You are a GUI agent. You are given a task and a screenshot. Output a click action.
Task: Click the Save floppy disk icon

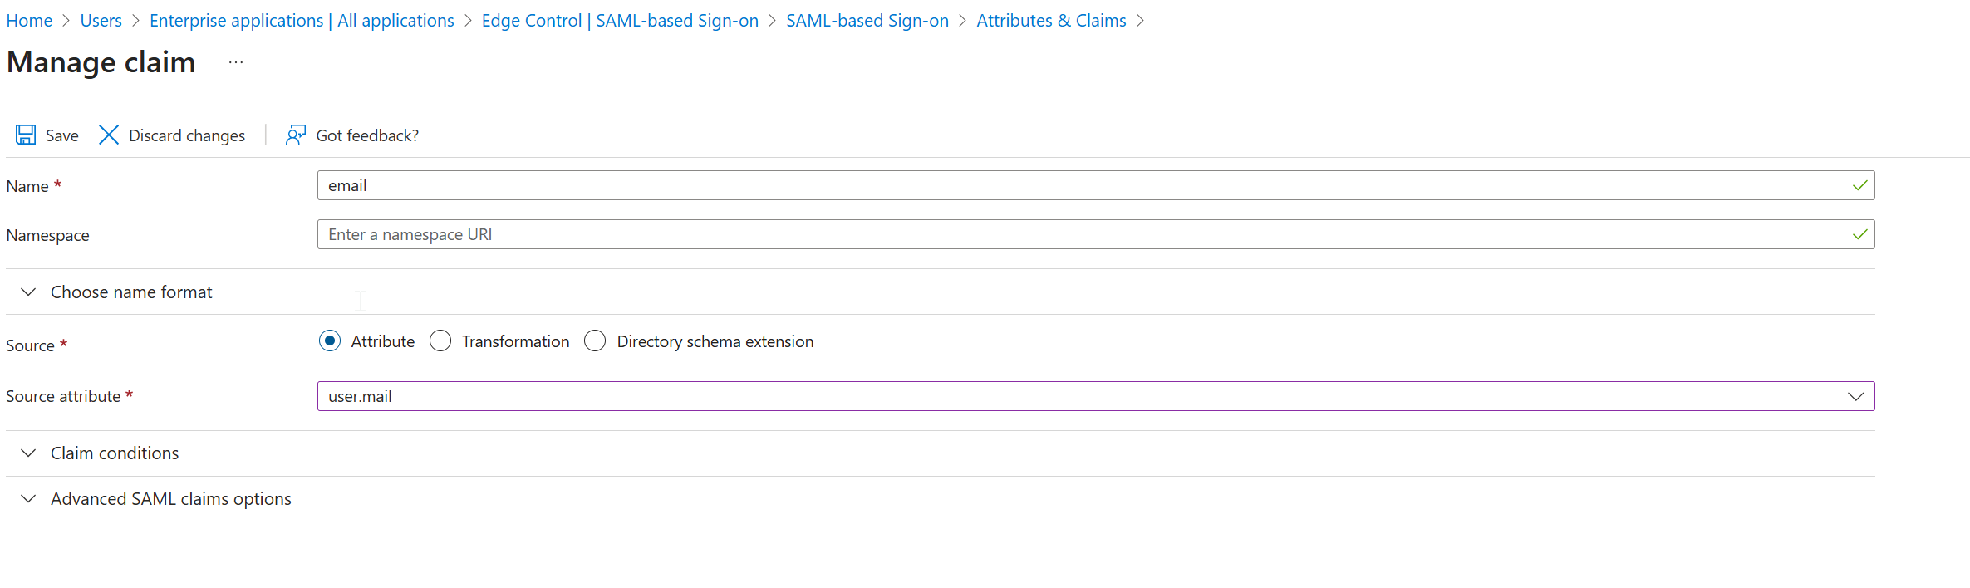tap(26, 135)
